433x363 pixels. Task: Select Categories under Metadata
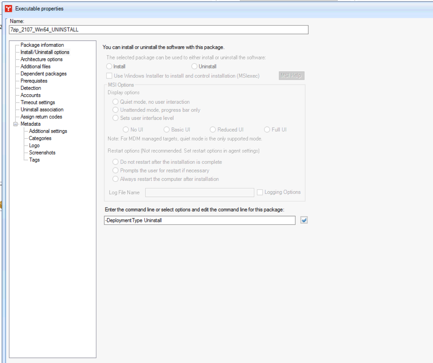point(41,138)
